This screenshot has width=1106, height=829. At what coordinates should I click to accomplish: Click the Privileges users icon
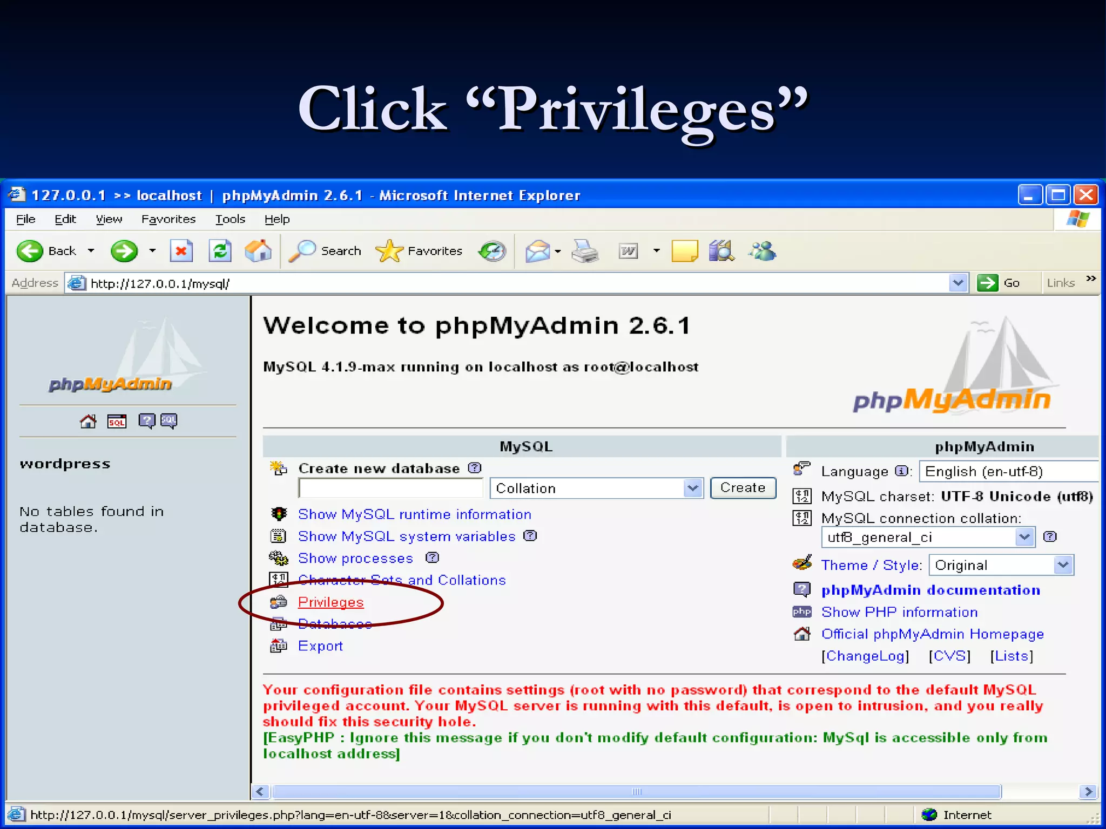point(279,602)
